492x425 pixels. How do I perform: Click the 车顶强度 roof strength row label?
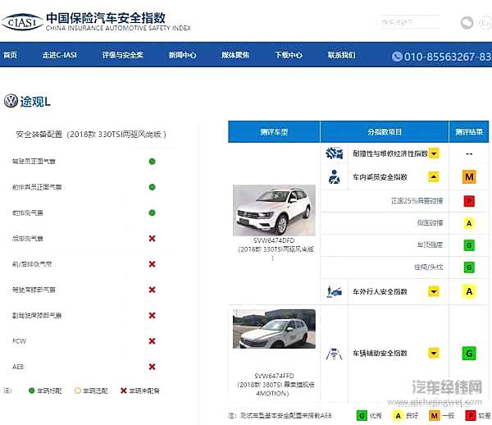click(430, 244)
